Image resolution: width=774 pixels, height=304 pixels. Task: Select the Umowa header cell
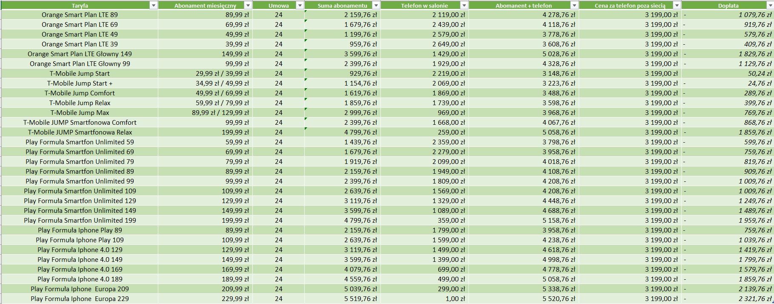point(279,6)
